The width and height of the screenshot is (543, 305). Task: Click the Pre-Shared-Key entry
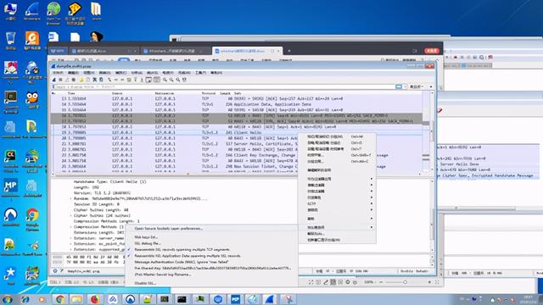pyautogui.click(x=212, y=269)
